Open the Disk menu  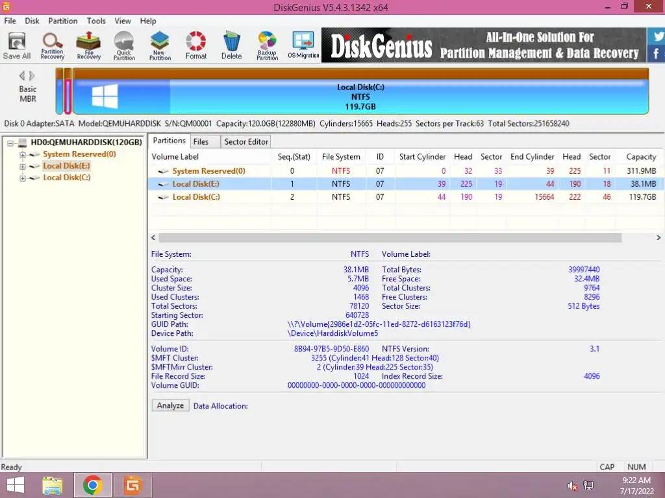(x=32, y=21)
